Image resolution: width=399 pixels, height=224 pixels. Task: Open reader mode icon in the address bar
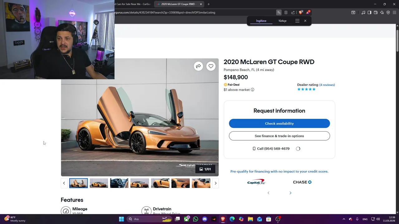click(x=286, y=12)
